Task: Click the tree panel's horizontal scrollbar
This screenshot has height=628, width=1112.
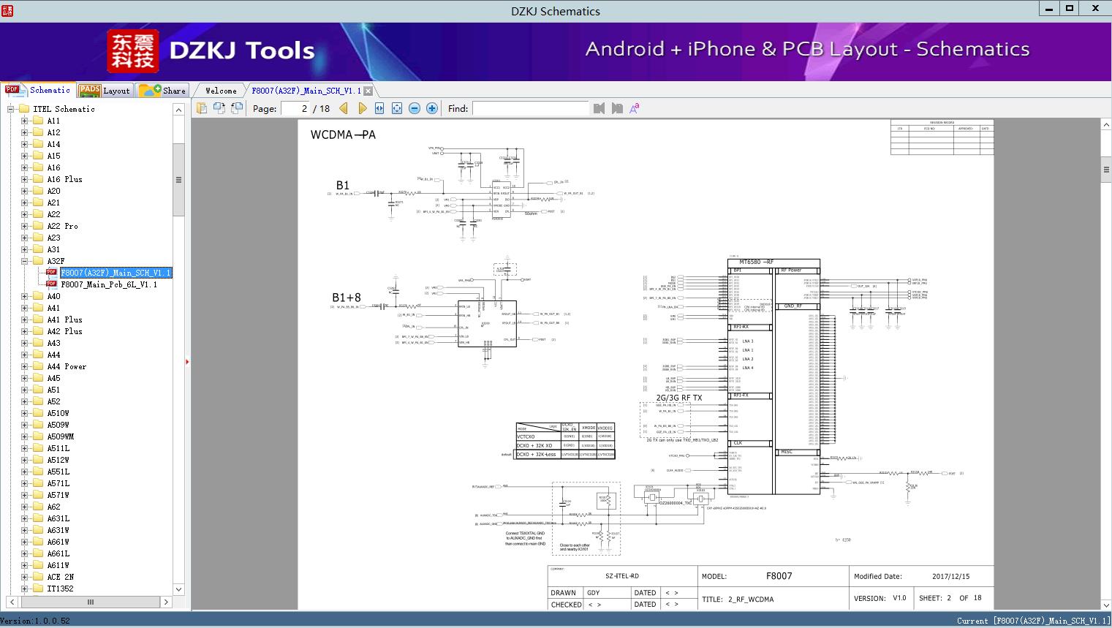Action: point(90,602)
